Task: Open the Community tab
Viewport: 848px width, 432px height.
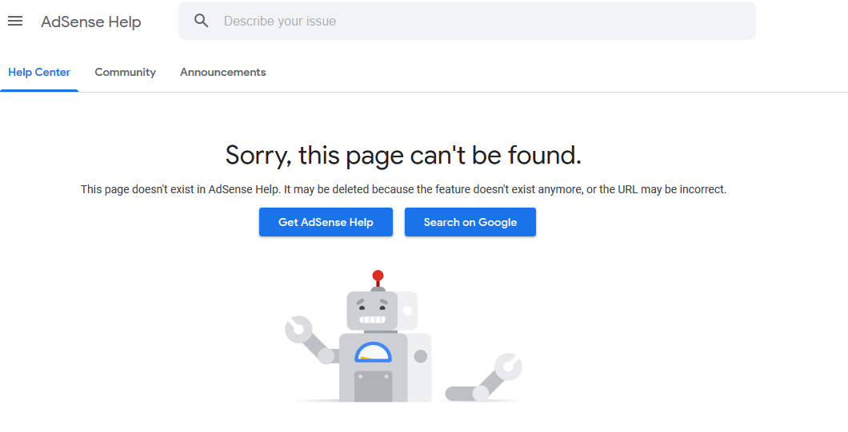Action: [125, 72]
